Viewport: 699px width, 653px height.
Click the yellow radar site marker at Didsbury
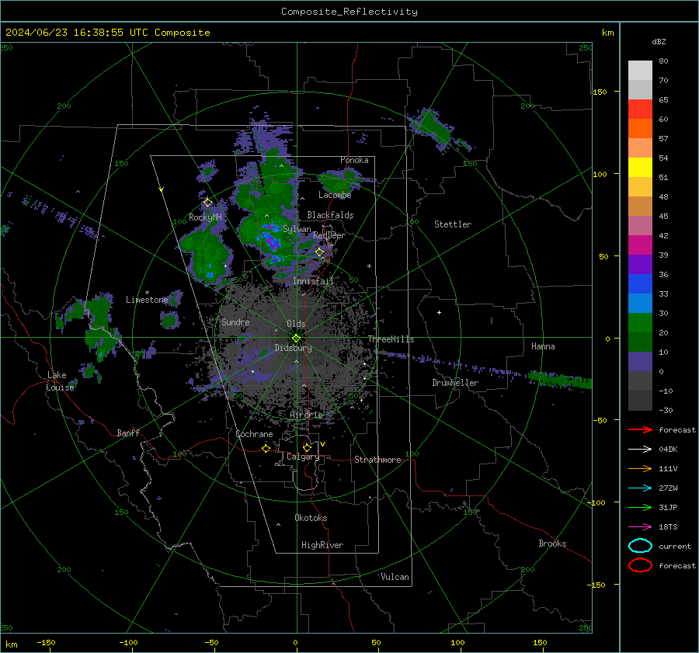tap(296, 339)
